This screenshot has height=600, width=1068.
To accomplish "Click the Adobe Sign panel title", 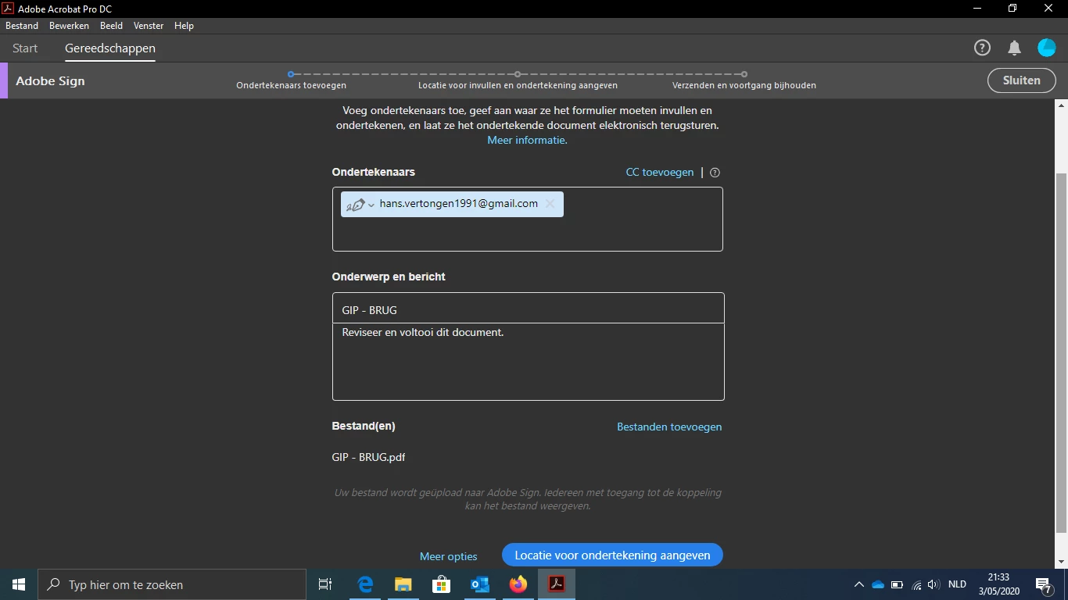I will 50,81.
